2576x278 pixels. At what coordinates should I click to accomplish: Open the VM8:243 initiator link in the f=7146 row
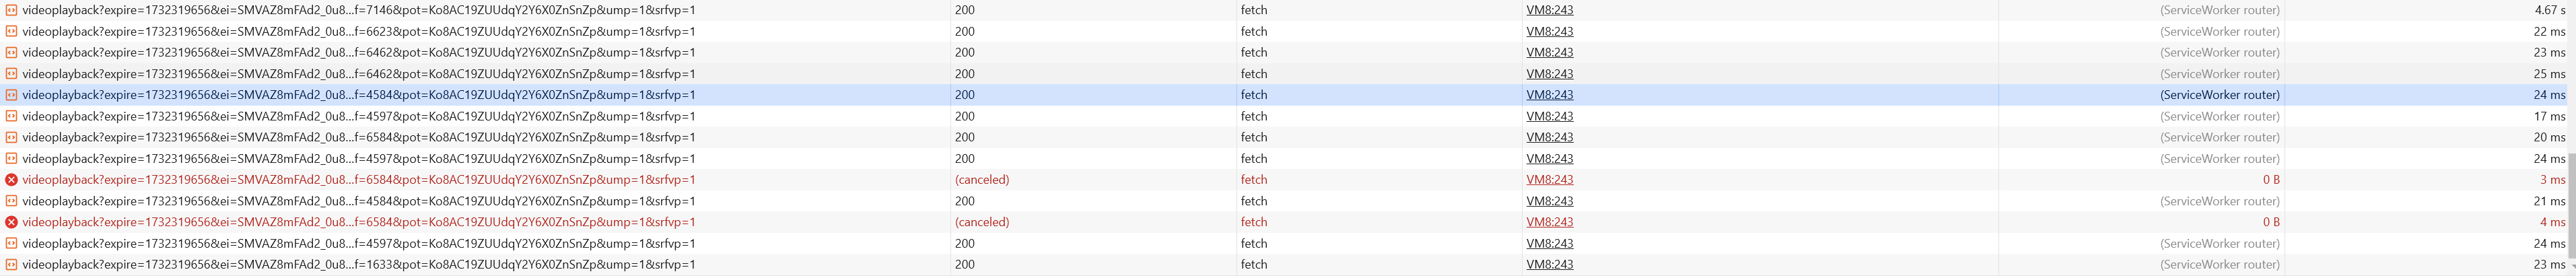1549,10
